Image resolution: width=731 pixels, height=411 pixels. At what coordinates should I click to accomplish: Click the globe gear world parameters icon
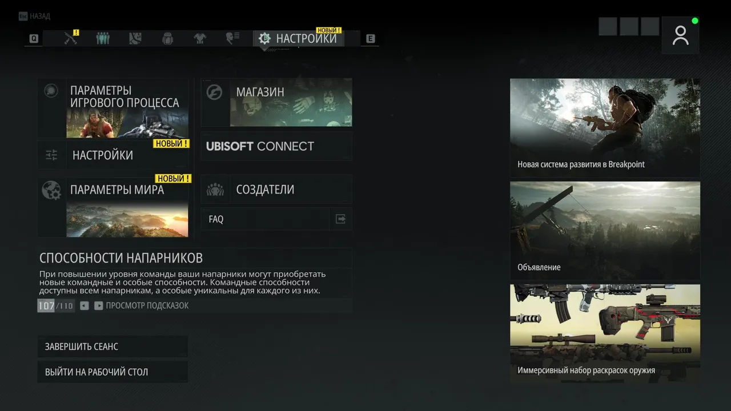pos(51,190)
